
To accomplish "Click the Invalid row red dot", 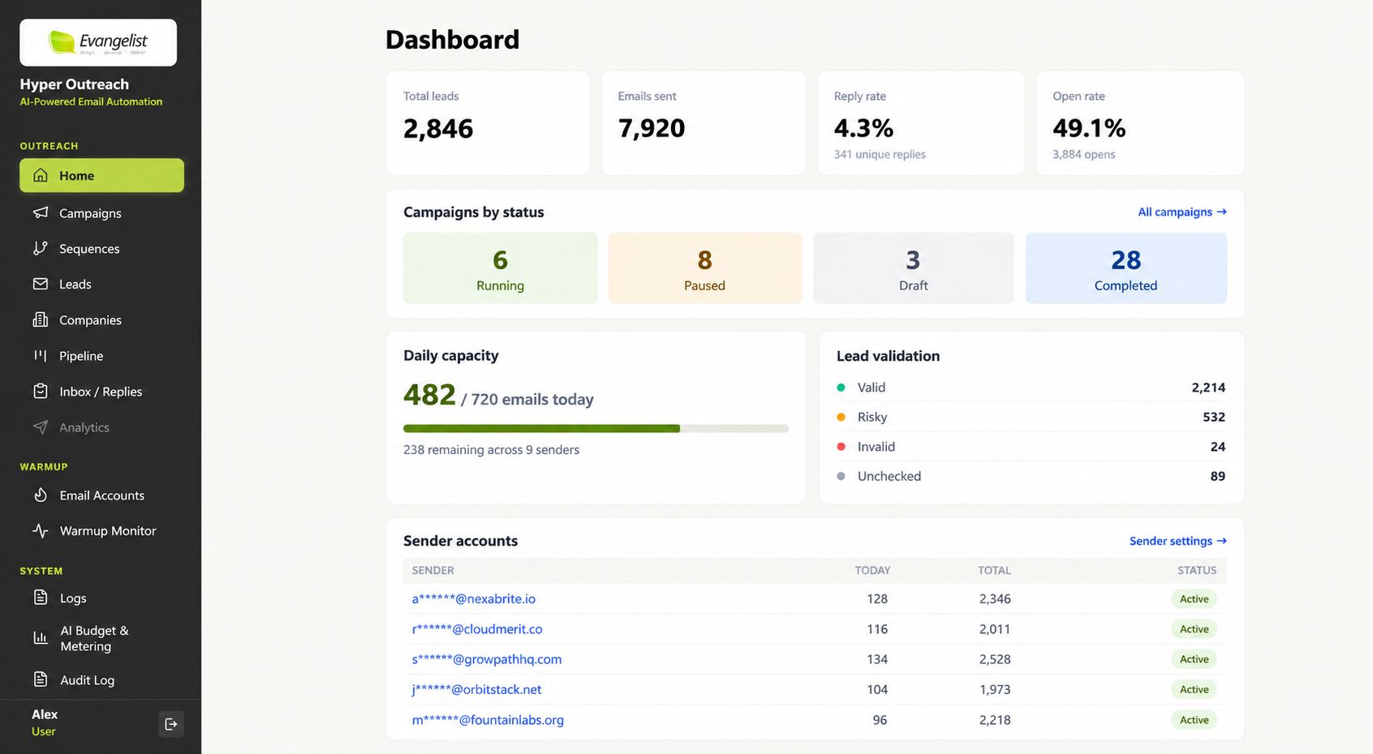I will (841, 447).
